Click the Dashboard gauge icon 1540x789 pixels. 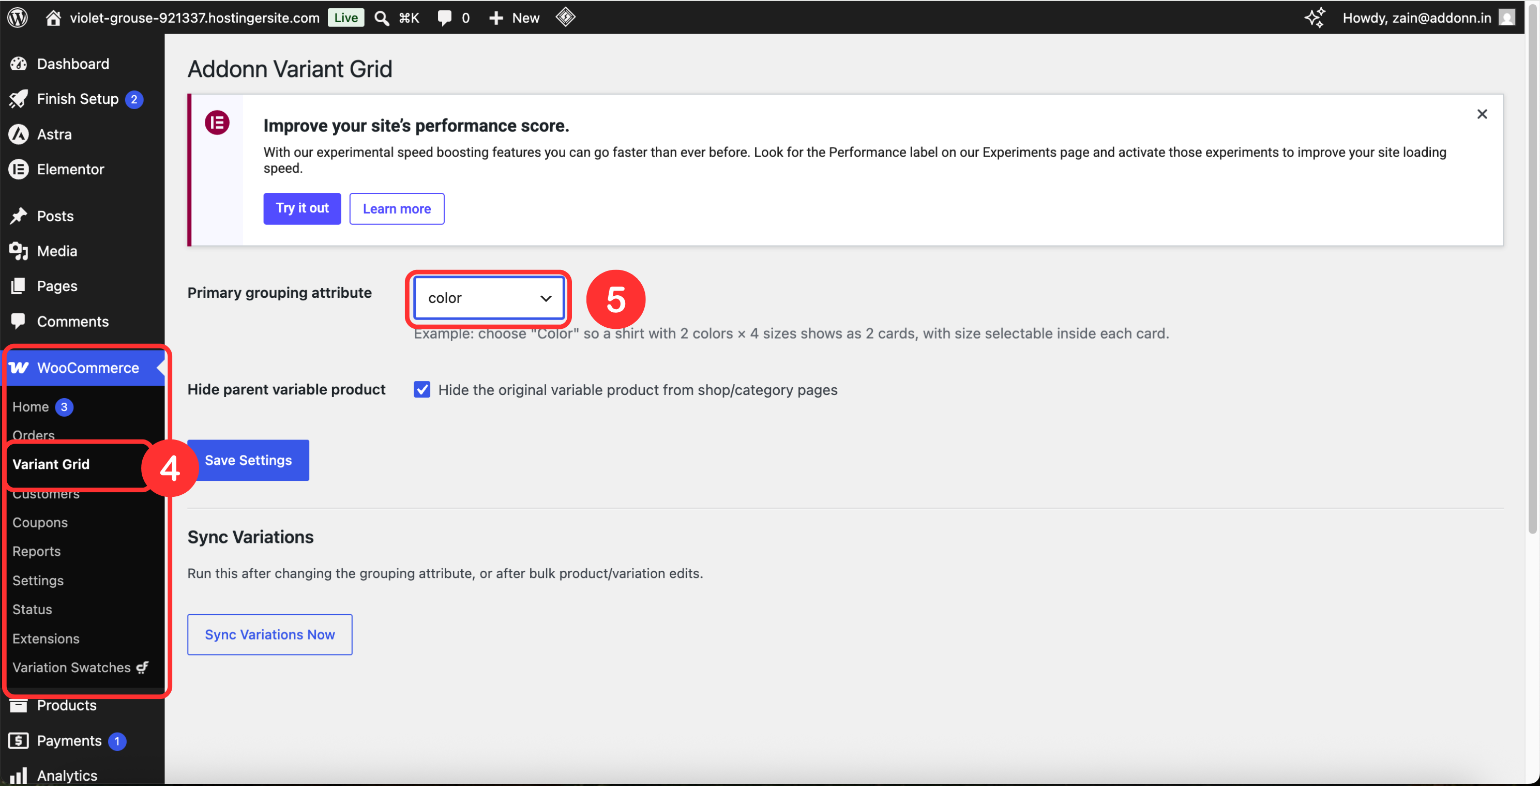click(19, 64)
